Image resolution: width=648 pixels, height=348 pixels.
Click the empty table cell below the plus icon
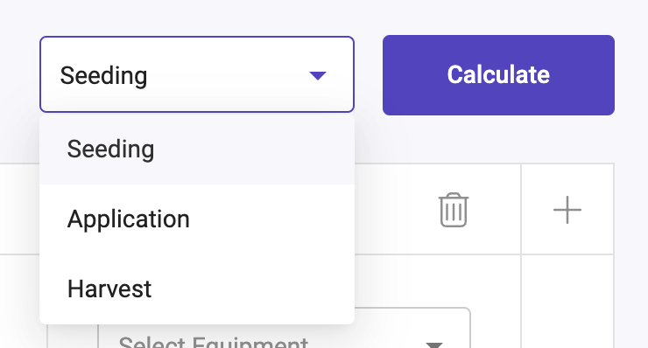(x=567, y=302)
